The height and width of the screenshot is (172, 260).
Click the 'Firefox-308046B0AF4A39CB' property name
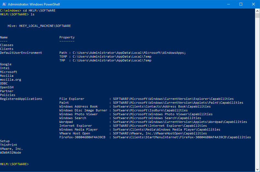82,137
